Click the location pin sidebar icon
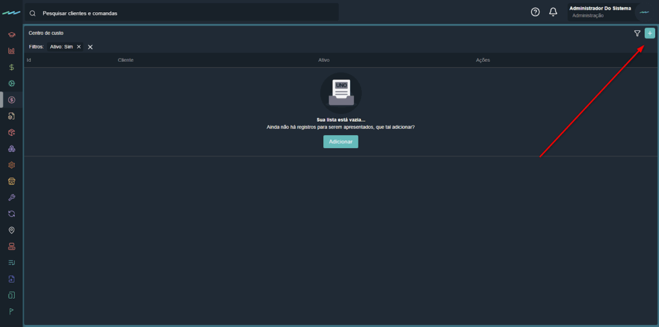Image resolution: width=659 pixels, height=327 pixels. click(x=12, y=230)
